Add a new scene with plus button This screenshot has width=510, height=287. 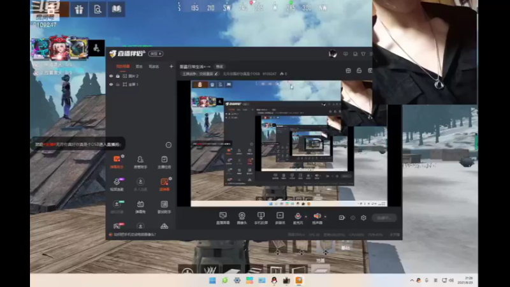(171, 66)
